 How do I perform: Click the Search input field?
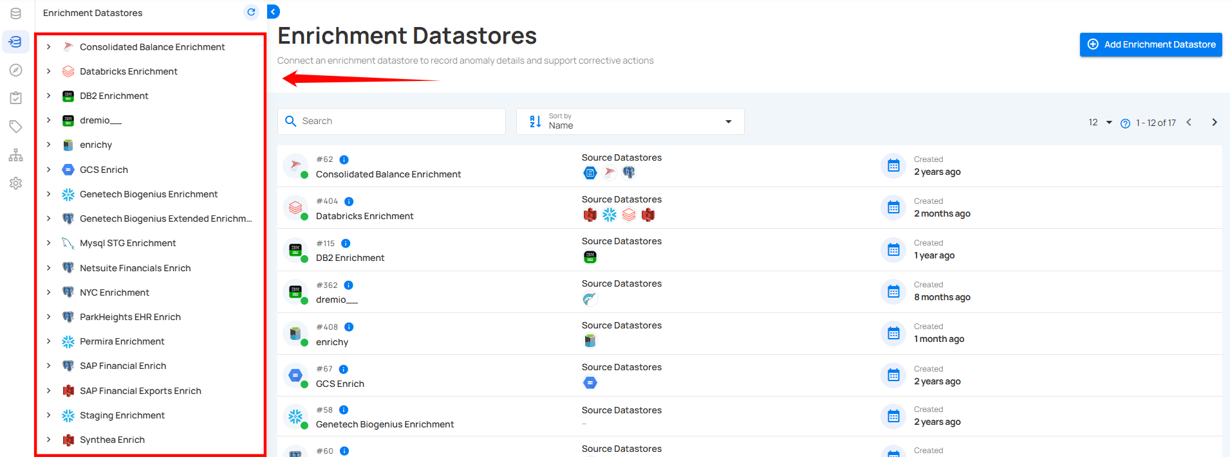pos(391,121)
